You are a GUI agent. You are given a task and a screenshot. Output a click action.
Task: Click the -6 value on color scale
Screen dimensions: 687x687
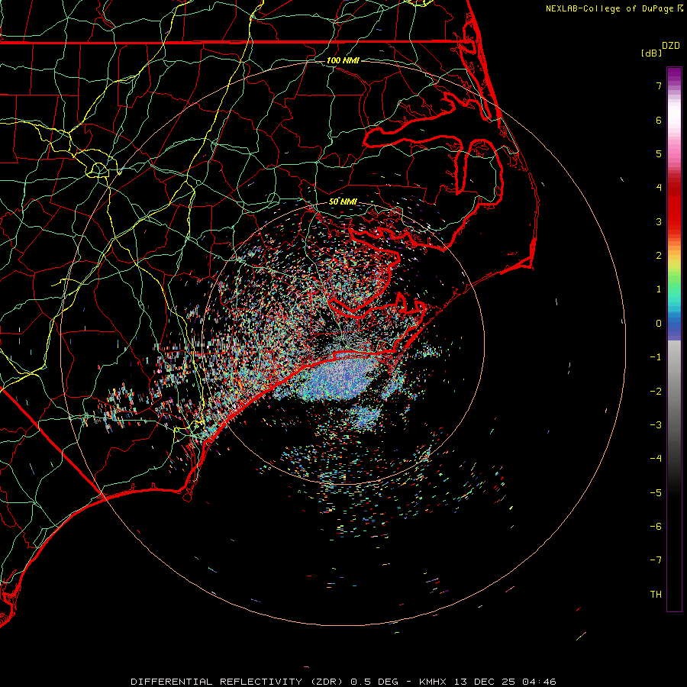click(x=656, y=527)
